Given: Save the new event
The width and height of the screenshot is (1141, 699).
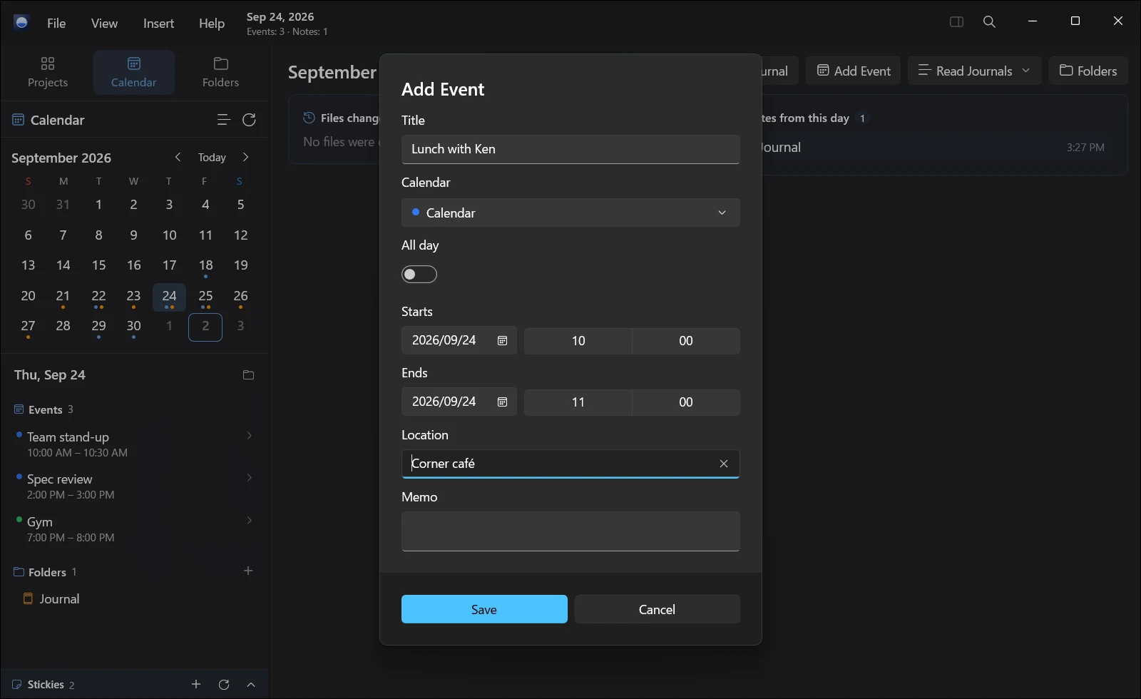Looking at the screenshot, I should click(x=484, y=609).
